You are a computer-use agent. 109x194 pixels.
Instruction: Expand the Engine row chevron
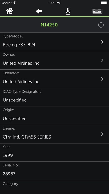(102, 134)
